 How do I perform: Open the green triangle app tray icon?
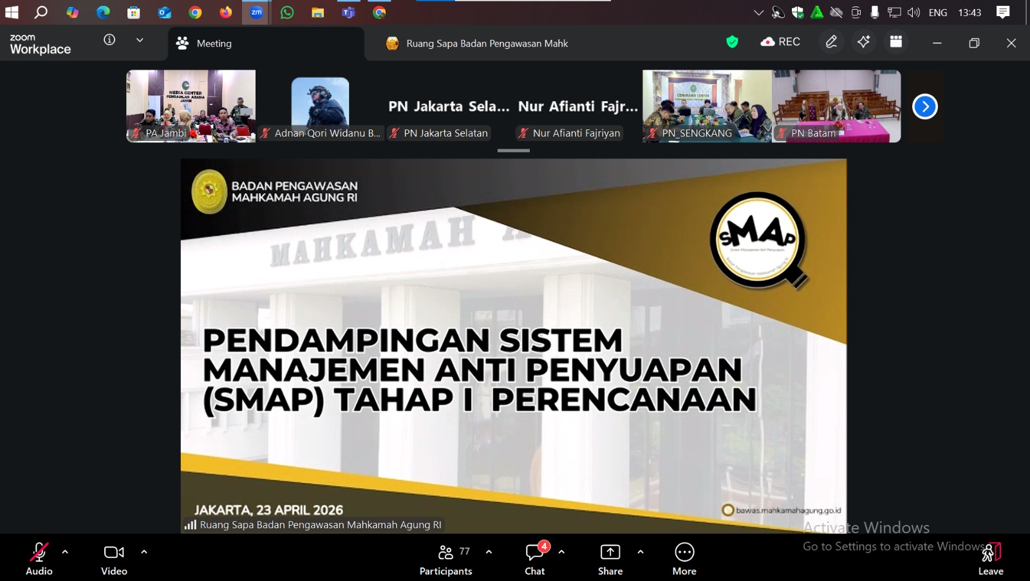[817, 12]
